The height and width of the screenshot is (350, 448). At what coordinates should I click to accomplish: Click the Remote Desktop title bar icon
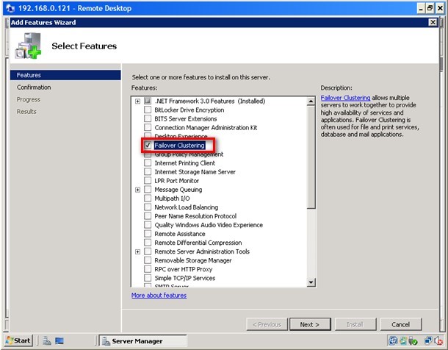coord(11,8)
